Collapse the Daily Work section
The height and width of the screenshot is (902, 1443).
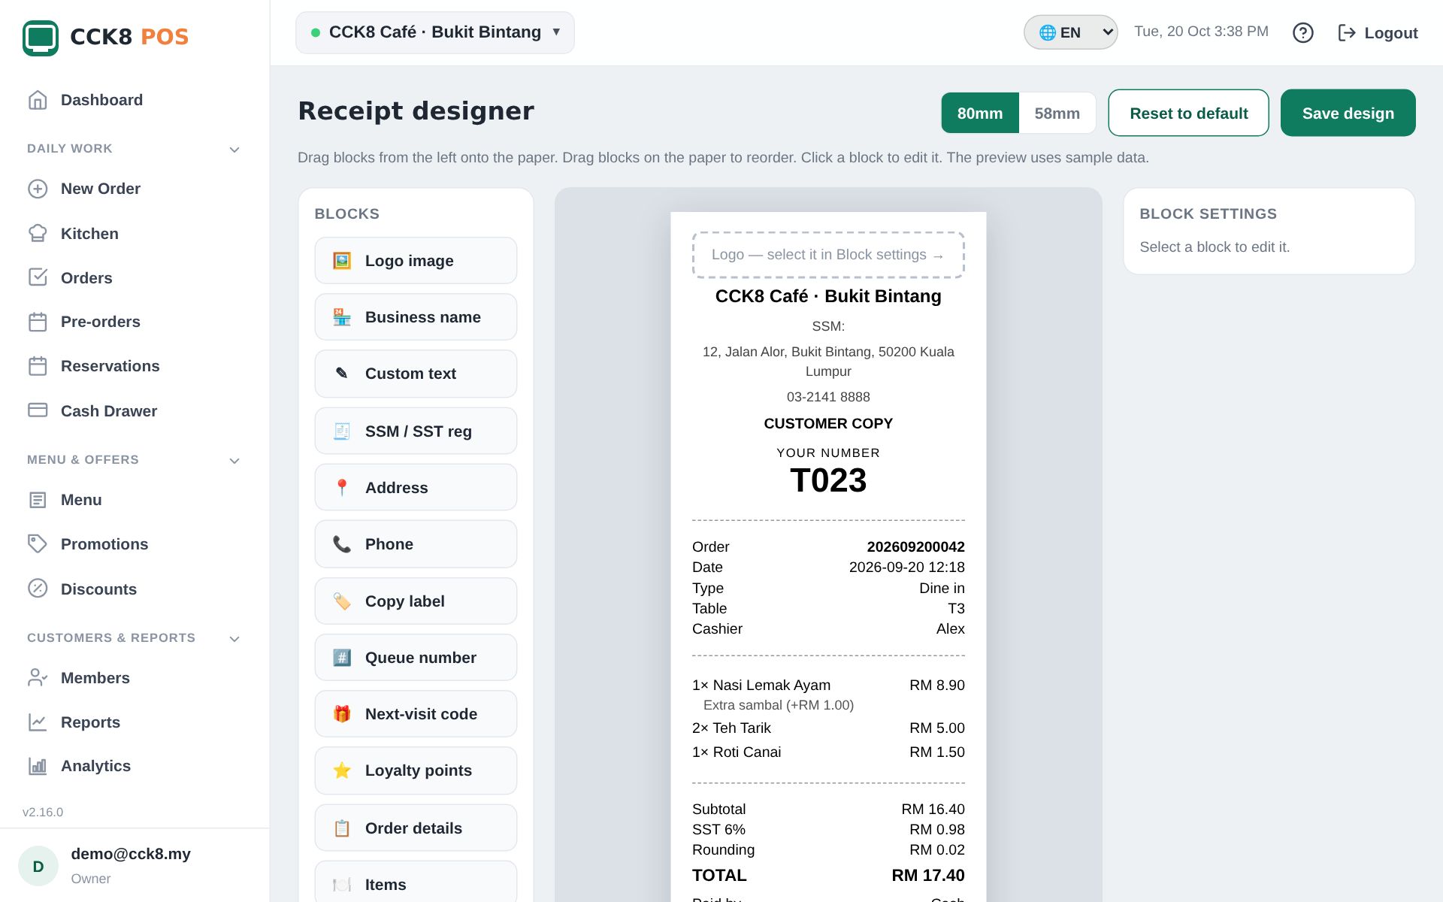click(x=234, y=150)
